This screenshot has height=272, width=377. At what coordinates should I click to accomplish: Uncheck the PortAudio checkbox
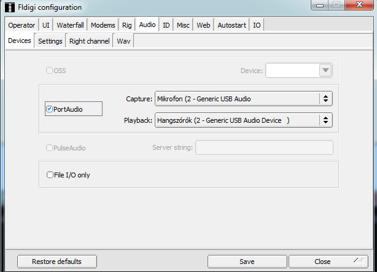[x=50, y=109]
